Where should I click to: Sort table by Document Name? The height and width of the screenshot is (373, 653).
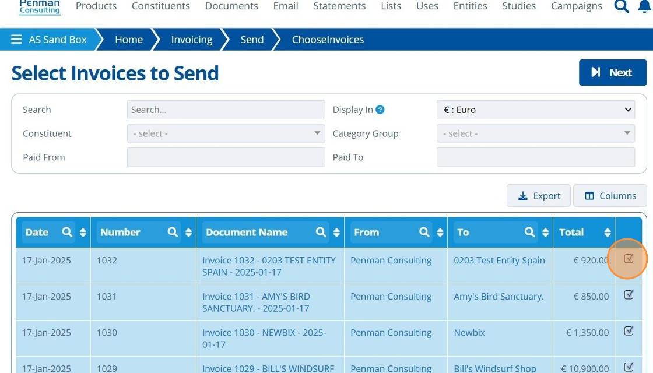coord(336,233)
